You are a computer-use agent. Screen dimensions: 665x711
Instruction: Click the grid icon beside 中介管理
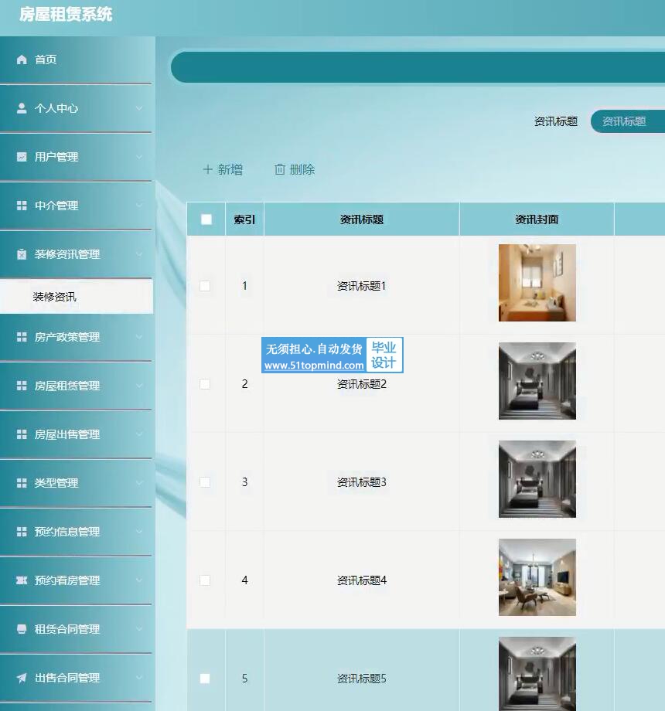[22, 206]
